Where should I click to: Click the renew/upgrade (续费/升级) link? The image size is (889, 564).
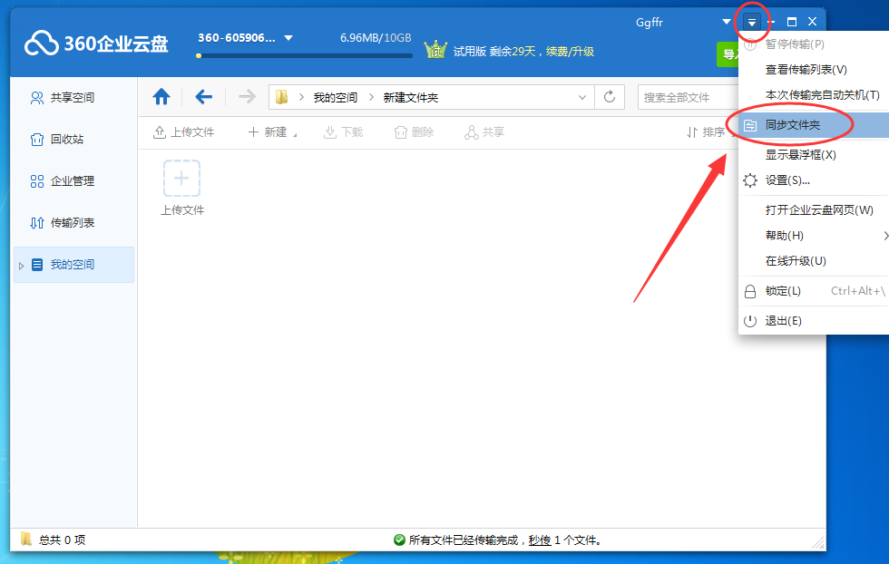pos(570,52)
